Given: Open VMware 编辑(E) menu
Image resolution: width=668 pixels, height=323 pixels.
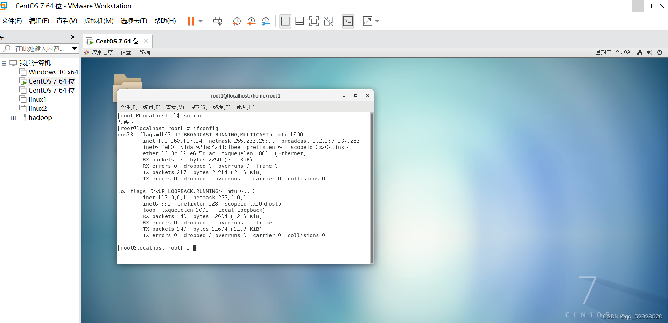Looking at the screenshot, I should (x=39, y=21).
